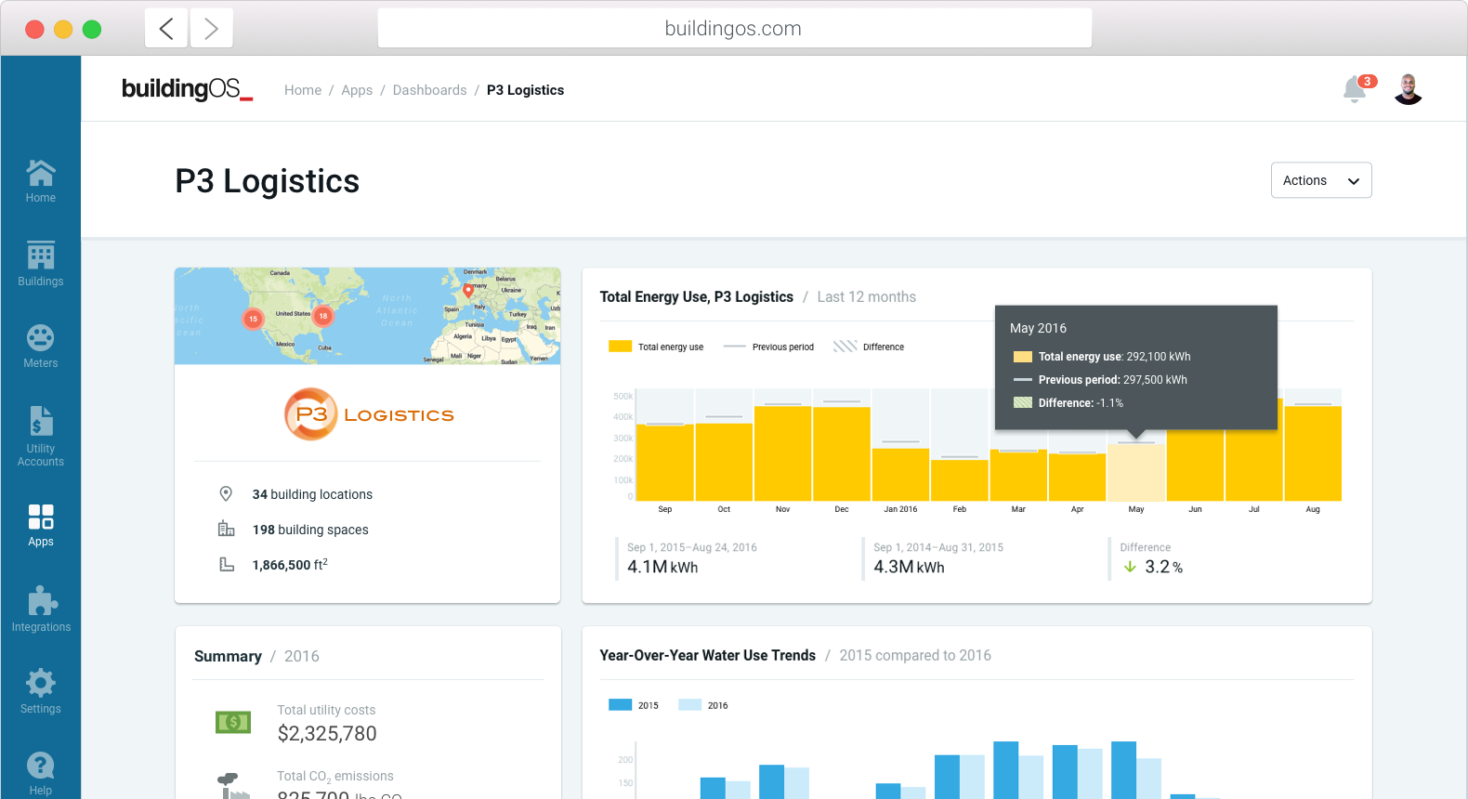Click the P3 Logistics company logo
Screen dimensions: 1468x799
pyautogui.click(x=369, y=414)
